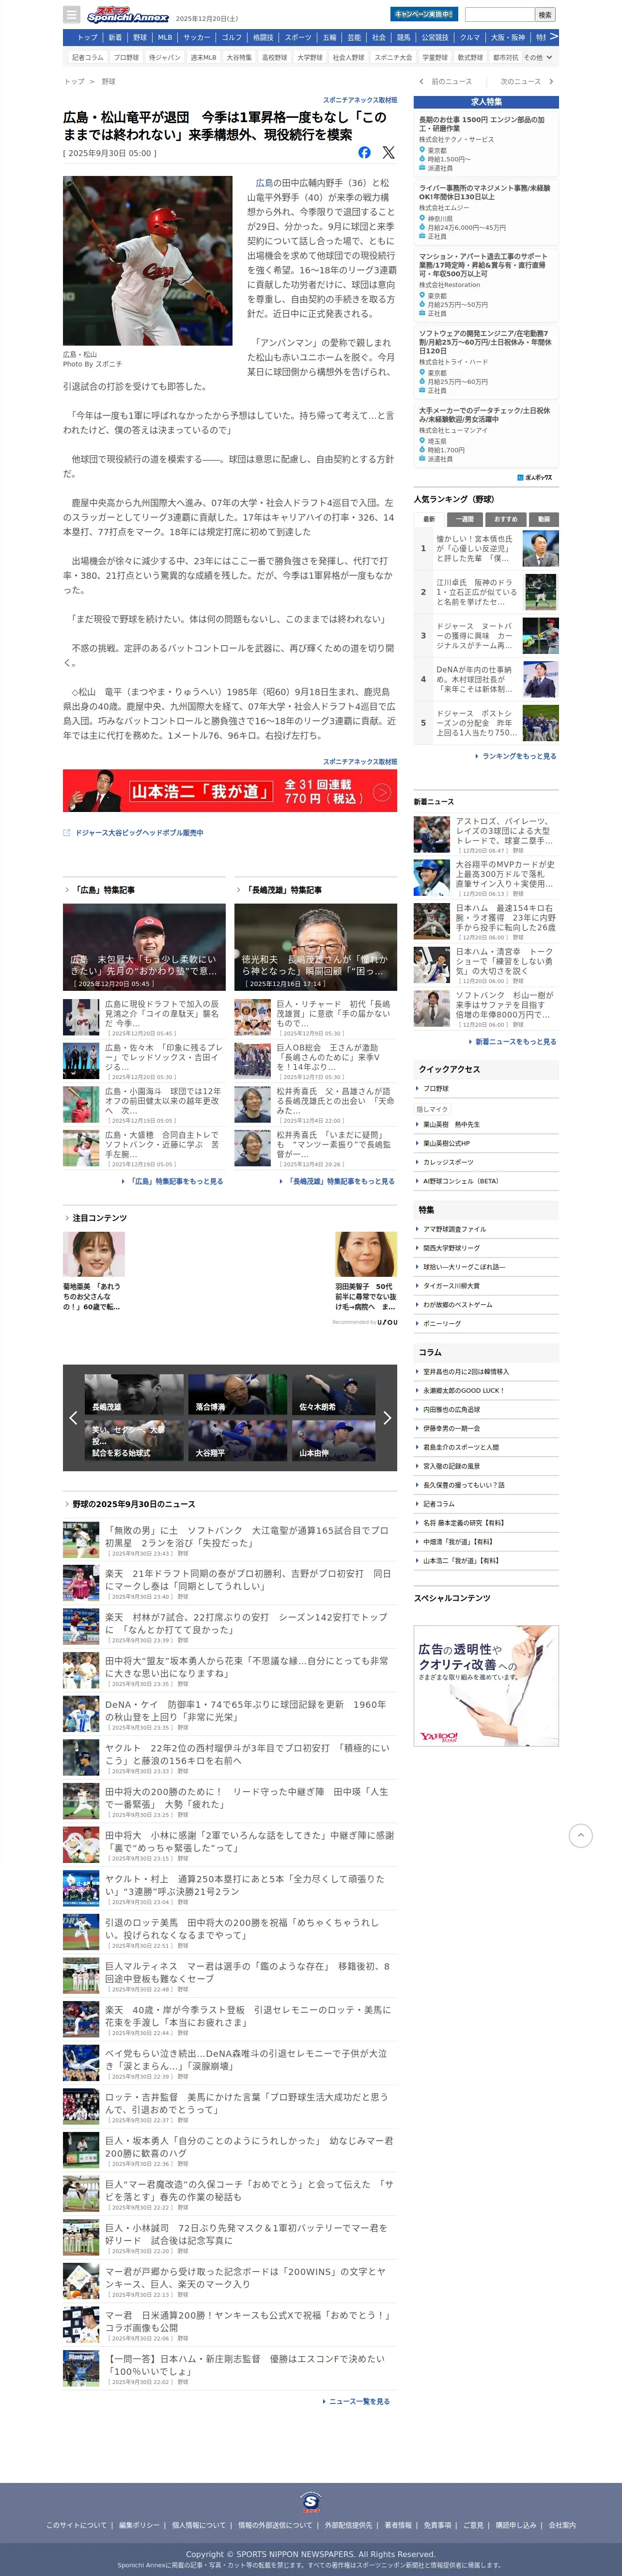Click the 検索 search button
The height and width of the screenshot is (2576, 622).
pyautogui.click(x=545, y=15)
